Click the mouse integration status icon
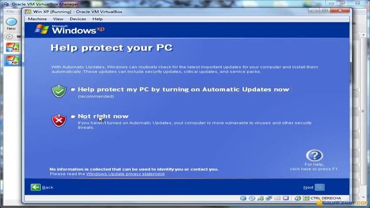 point(298,198)
